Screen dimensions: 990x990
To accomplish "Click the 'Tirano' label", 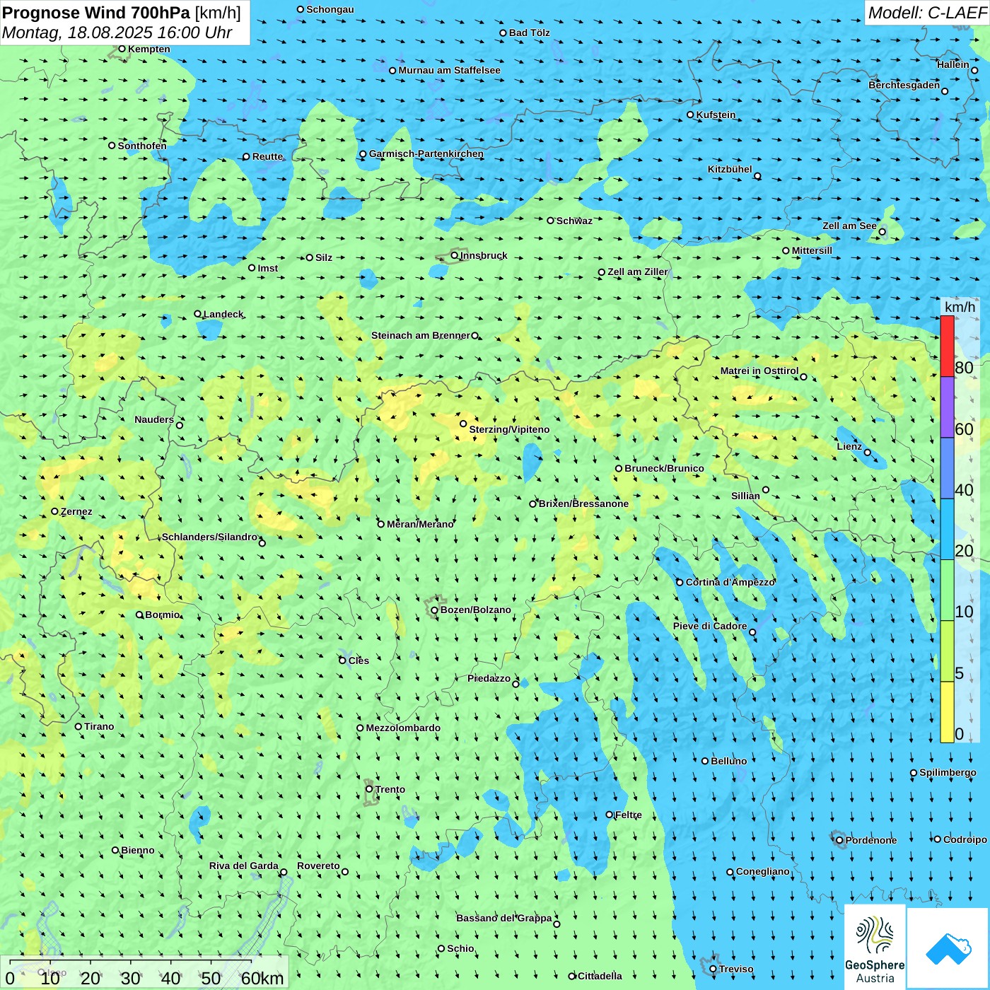I will point(99,726).
